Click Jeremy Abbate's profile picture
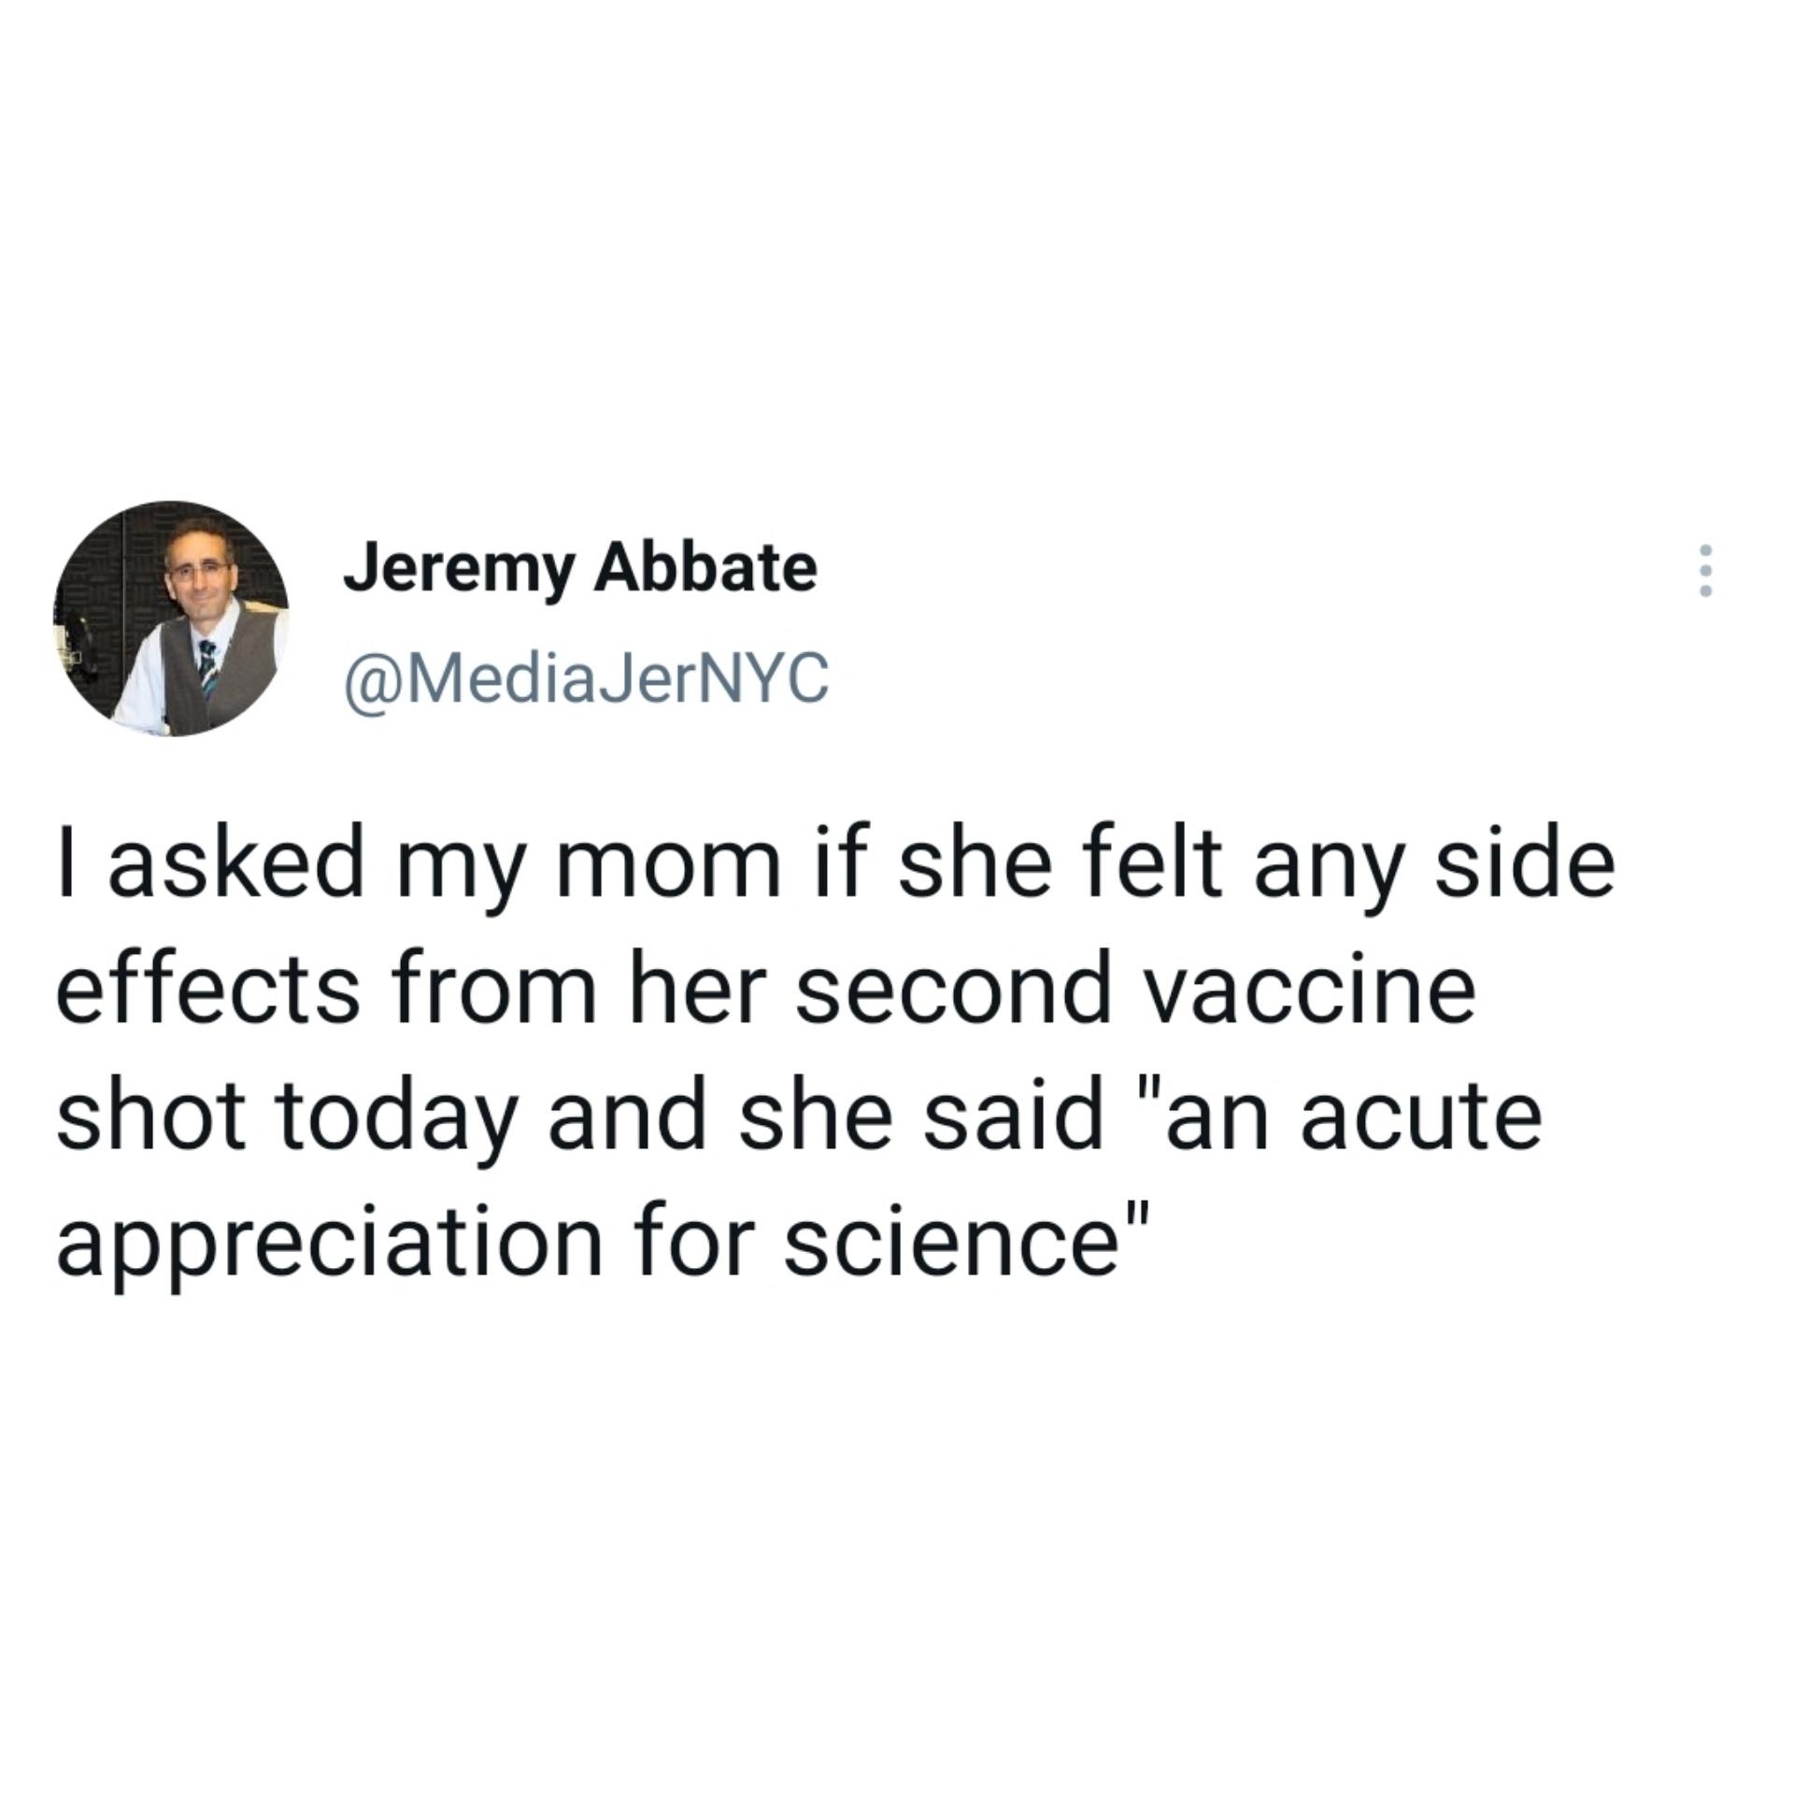 170,619
